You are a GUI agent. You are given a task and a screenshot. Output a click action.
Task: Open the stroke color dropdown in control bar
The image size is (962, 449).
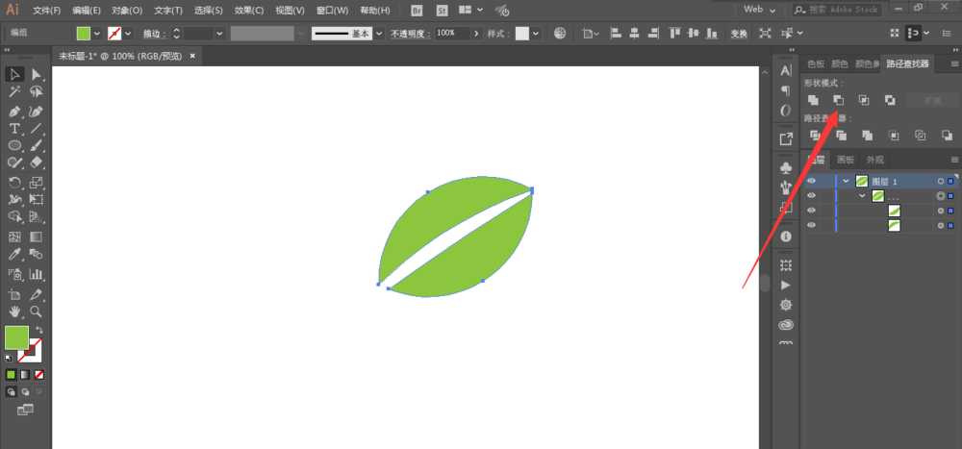click(x=128, y=33)
